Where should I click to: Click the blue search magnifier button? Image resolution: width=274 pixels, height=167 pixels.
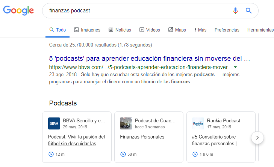(248, 11)
